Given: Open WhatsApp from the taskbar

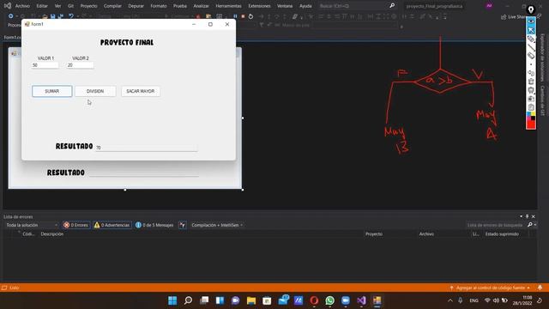Looking at the screenshot, I should point(329,300).
